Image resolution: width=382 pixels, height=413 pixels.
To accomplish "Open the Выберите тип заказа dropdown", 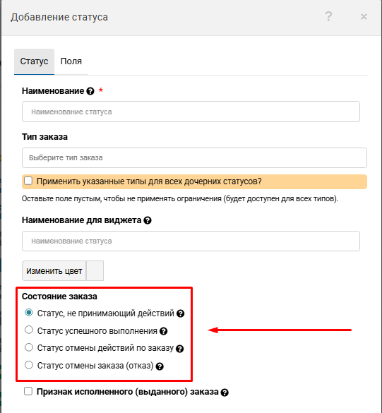I will (194, 157).
